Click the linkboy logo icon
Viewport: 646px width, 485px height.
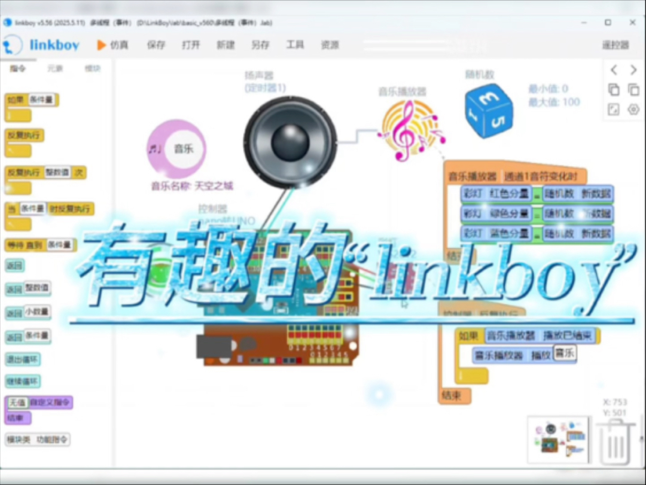point(12,44)
